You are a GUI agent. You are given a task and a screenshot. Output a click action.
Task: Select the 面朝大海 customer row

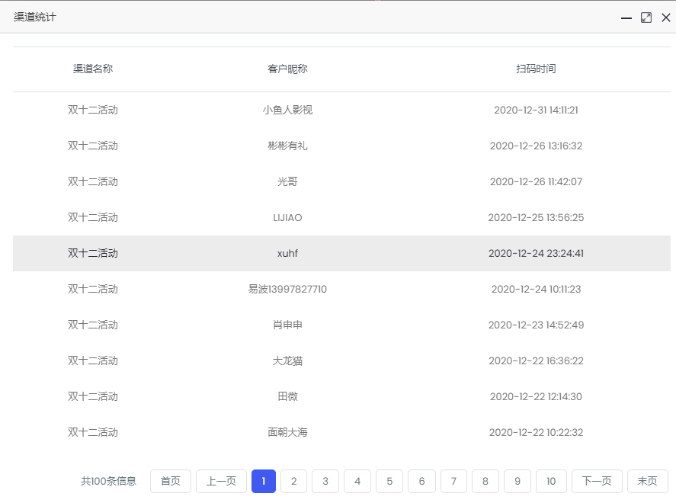point(287,432)
